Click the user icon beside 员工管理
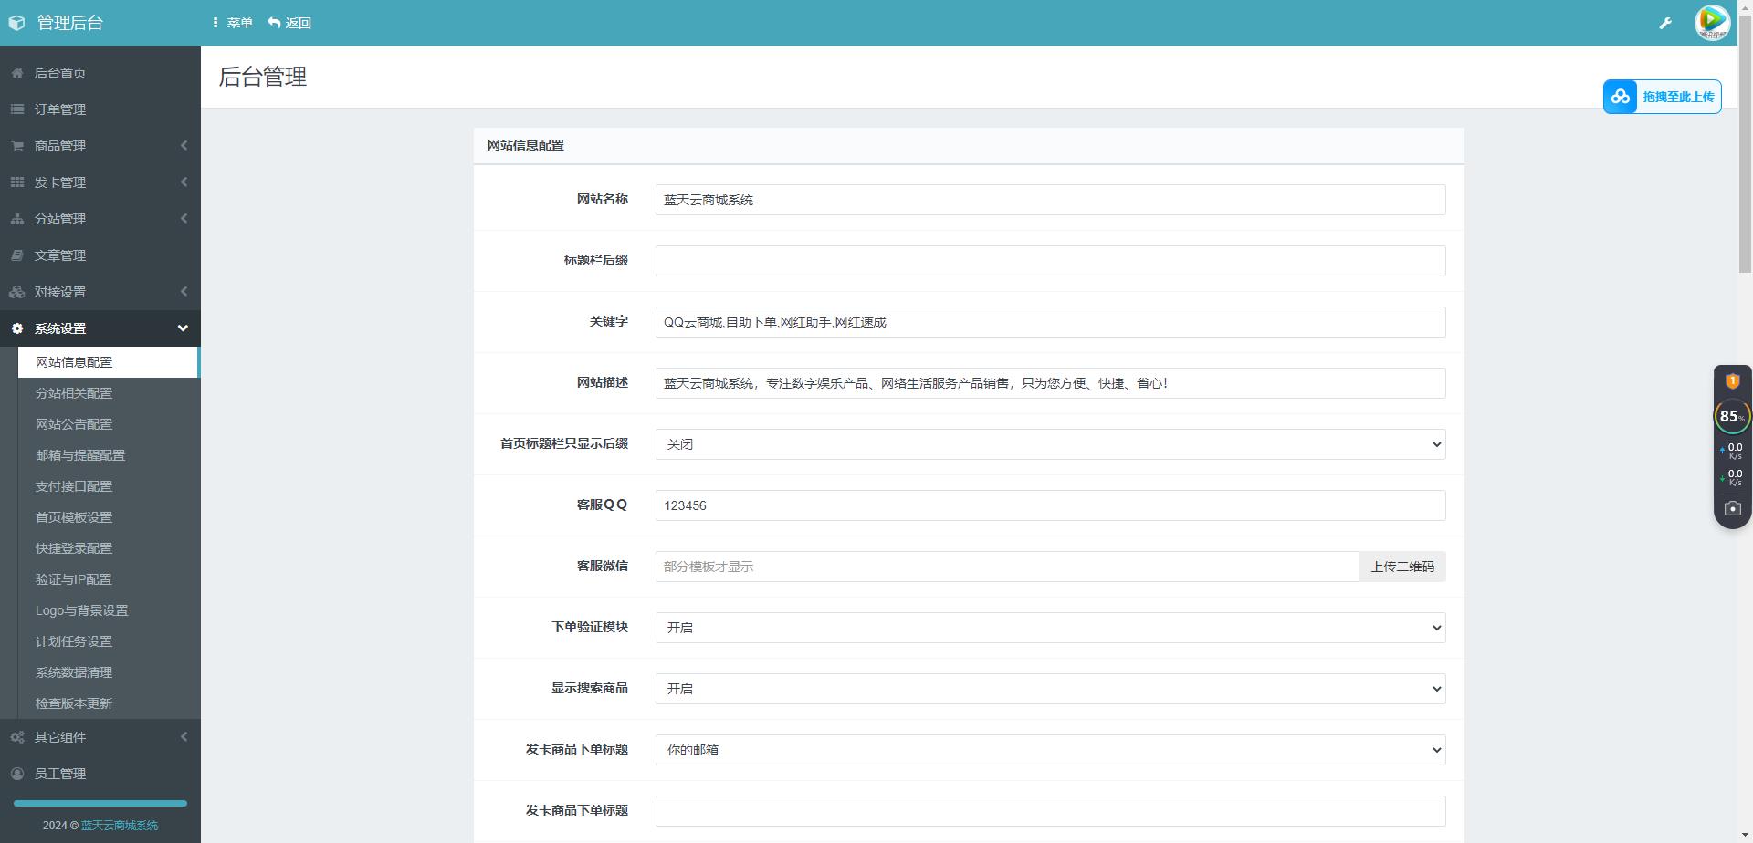Image resolution: width=1753 pixels, height=843 pixels. click(x=17, y=774)
